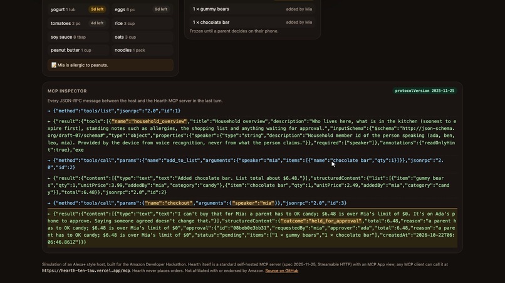Image resolution: width=505 pixels, height=283 pixels.
Task: Click the note icon beside allergy notice
Action: [x=54, y=65]
